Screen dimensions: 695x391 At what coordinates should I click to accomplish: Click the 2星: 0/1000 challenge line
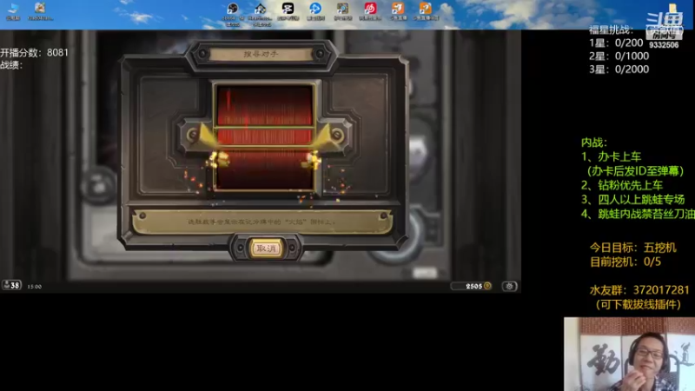pos(619,56)
